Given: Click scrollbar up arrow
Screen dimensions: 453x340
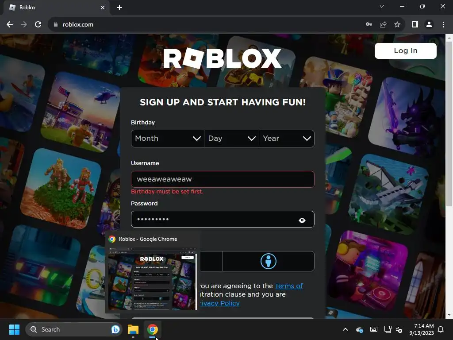Looking at the screenshot, I should click(449, 38).
